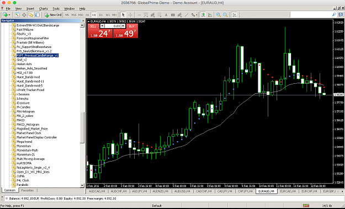The width and height of the screenshot is (345, 209).
Task: Click the connection status bars icon
Action: pos(306,206)
